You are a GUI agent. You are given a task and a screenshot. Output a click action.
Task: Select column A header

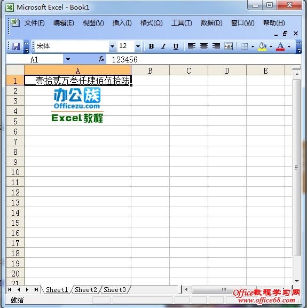78,70
